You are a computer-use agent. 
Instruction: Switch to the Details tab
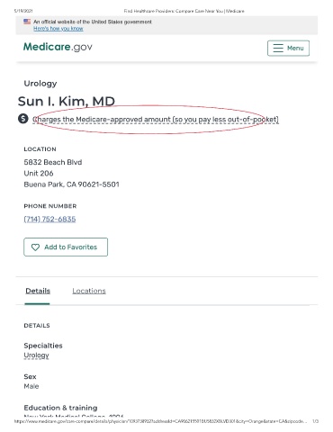(38, 291)
